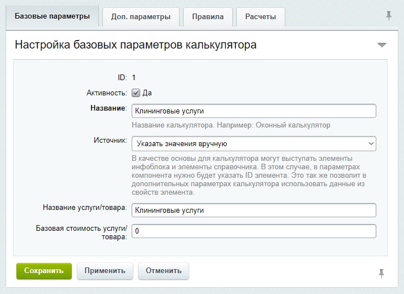Focus the Название input field

click(x=254, y=111)
